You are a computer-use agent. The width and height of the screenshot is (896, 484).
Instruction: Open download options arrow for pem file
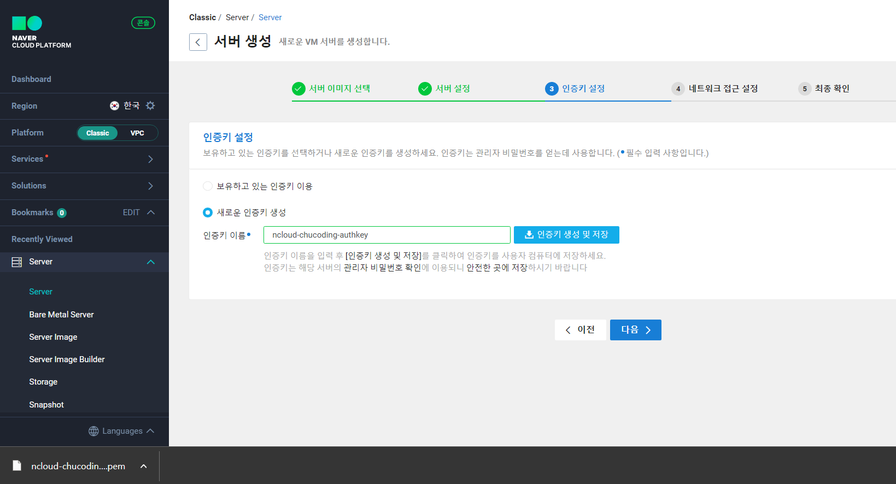pos(143,466)
